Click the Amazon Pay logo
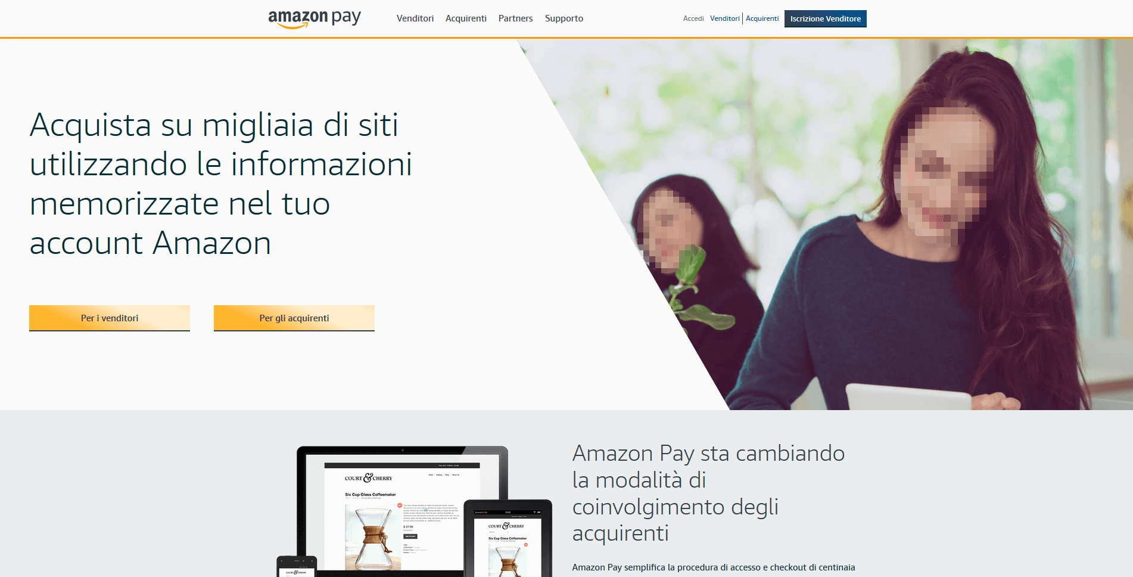 [315, 19]
